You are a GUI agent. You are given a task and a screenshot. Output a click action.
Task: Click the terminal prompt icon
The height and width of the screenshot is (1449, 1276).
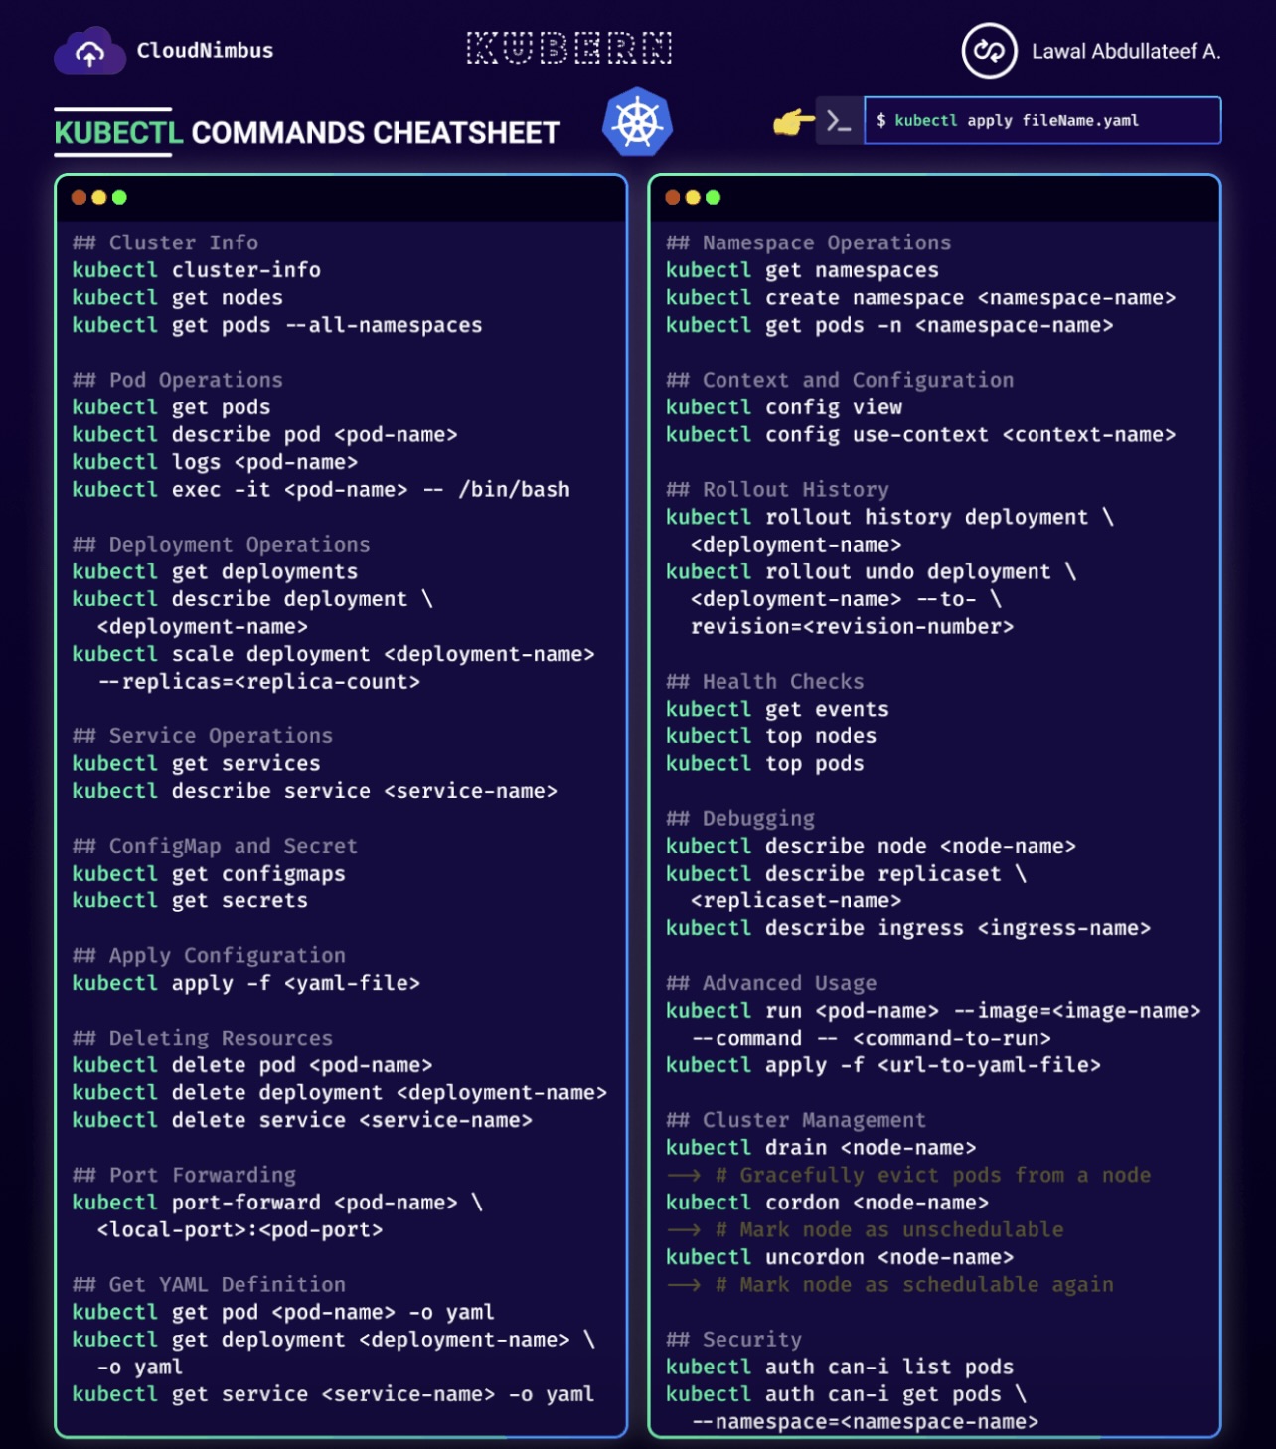[839, 121]
